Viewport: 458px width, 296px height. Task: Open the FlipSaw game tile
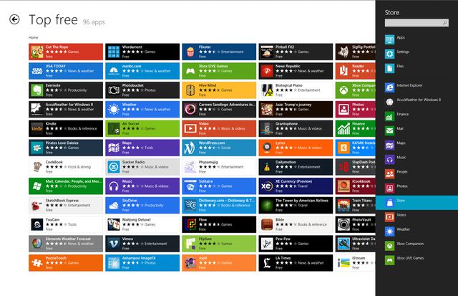point(219,244)
